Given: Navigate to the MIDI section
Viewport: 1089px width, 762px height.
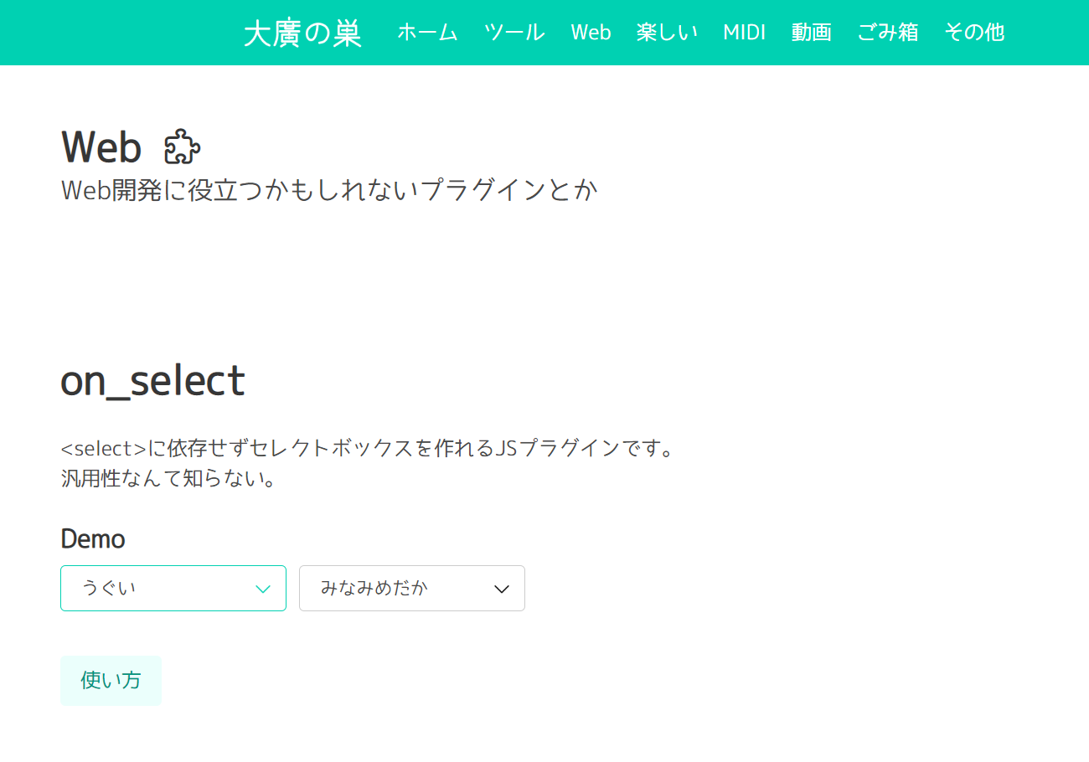Looking at the screenshot, I should click(x=744, y=33).
